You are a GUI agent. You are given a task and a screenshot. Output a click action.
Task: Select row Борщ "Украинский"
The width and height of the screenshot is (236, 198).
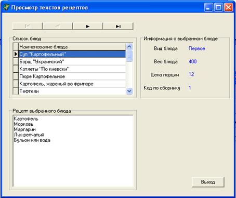click(x=72, y=61)
